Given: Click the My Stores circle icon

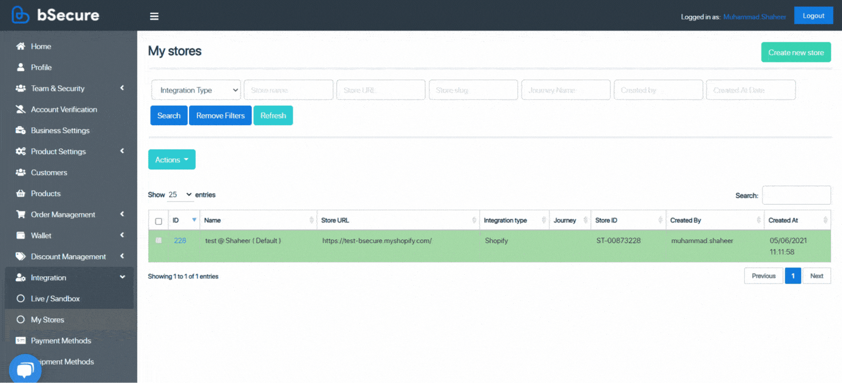Looking at the screenshot, I should [x=21, y=320].
